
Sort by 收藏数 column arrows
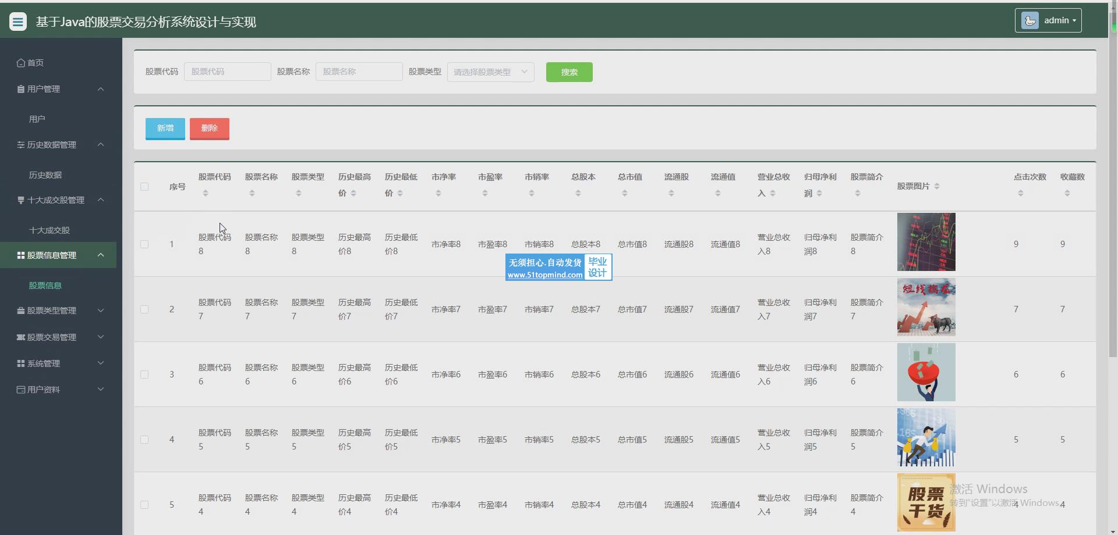pyautogui.click(x=1067, y=193)
